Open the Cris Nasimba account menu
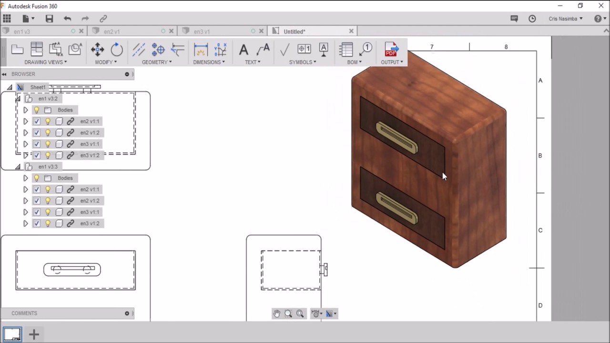The width and height of the screenshot is (610, 343). tap(566, 19)
